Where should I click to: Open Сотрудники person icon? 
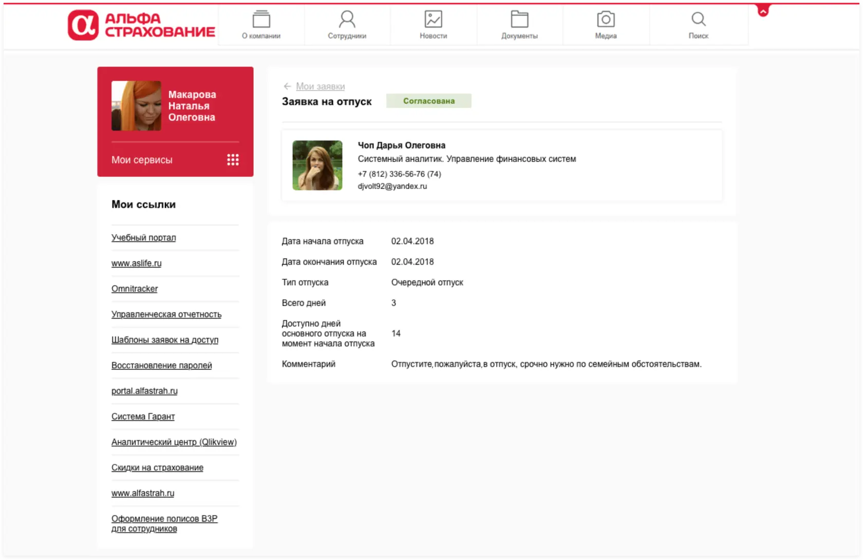(x=347, y=20)
